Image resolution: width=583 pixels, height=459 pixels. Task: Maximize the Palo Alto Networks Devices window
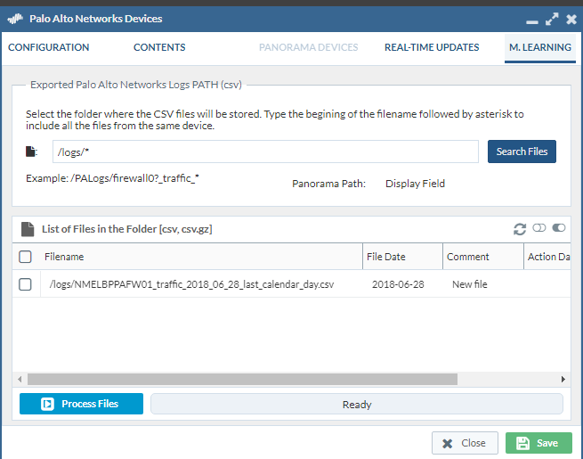[552, 19]
